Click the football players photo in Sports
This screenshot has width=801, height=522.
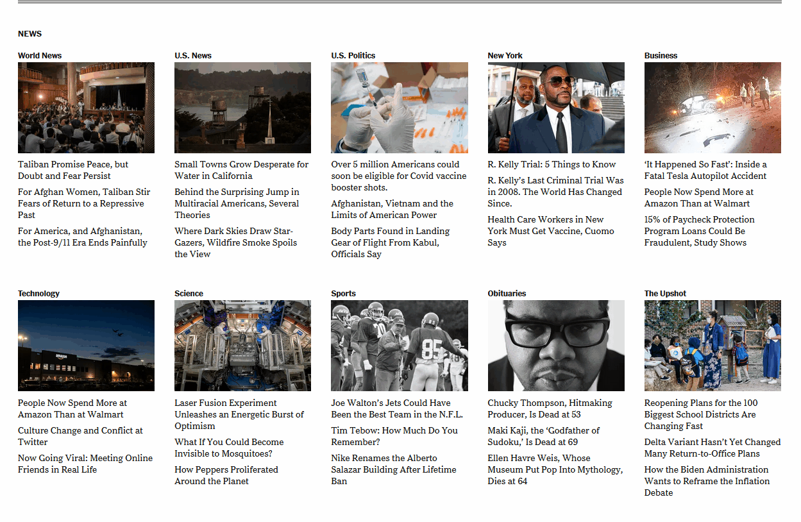pyautogui.click(x=399, y=345)
